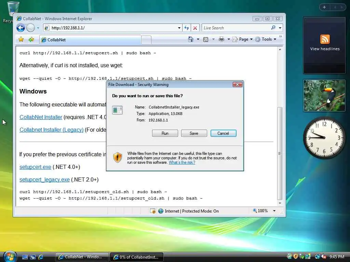Click the network connection tray icon
The width and height of the screenshot is (350, 262).
click(x=318, y=257)
